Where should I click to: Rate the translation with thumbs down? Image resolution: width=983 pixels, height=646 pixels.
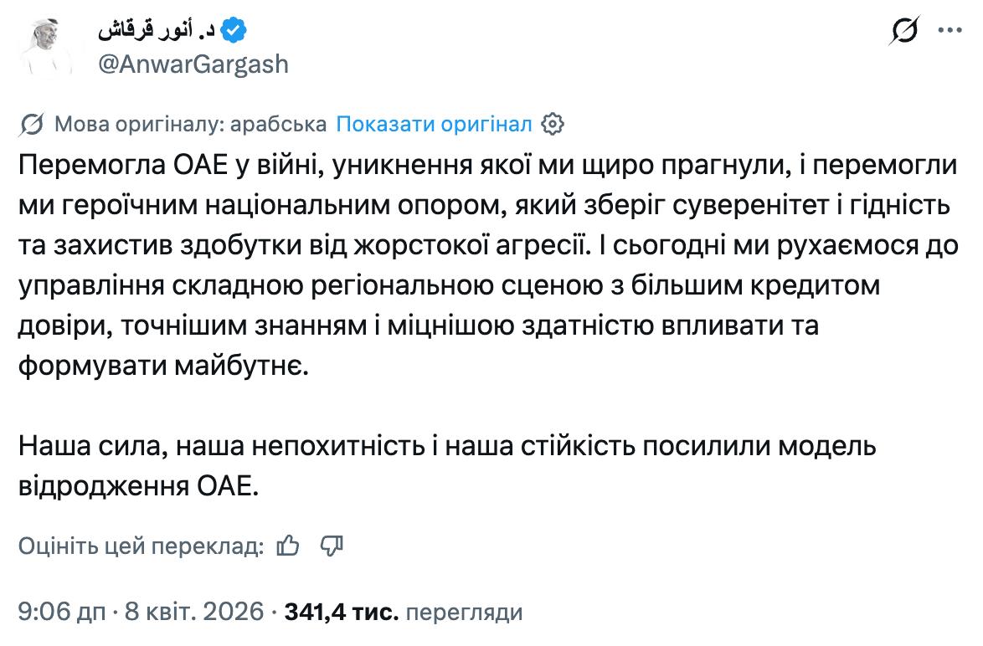(x=332, y=546)
